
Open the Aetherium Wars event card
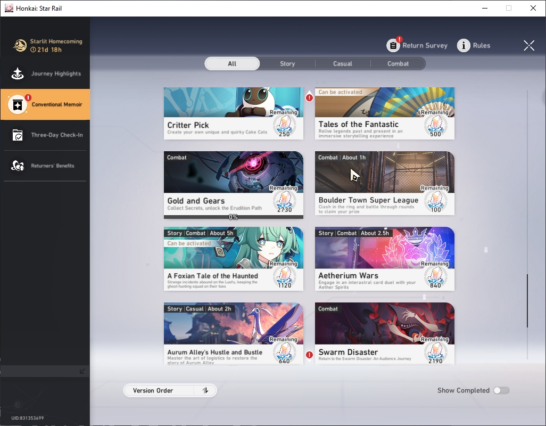coord(384,258)
